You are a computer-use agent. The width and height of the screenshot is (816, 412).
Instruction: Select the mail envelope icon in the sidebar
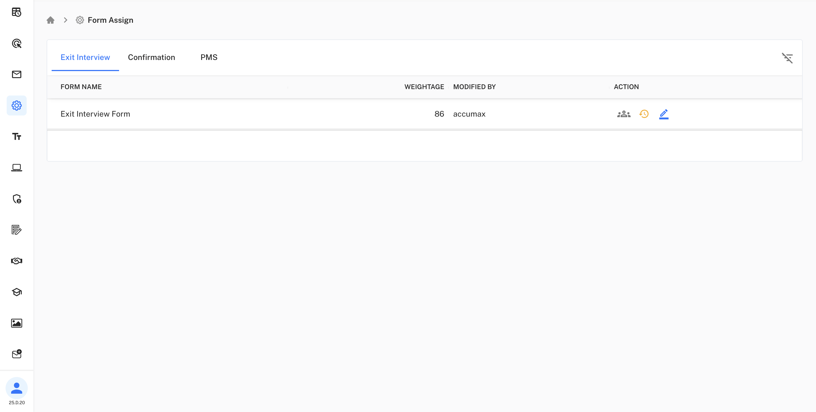[x=16, y=74]
